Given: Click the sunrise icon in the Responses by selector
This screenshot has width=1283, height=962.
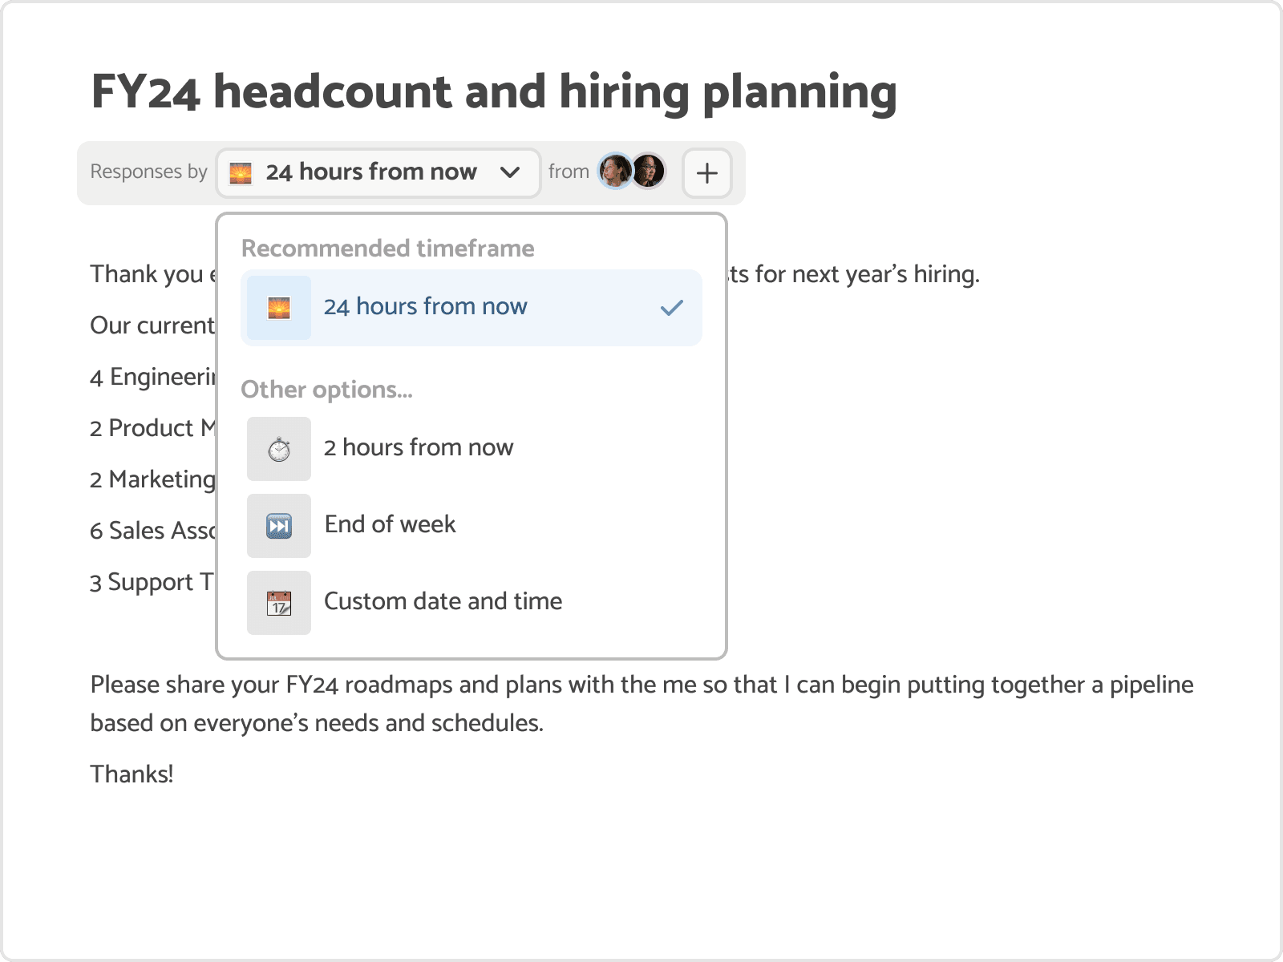Looking at the screenshot, I should [241, 173].
